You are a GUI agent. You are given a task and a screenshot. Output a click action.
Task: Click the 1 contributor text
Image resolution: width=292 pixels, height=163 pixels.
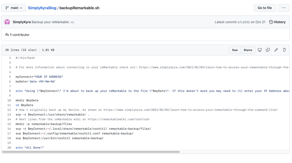tap(19, 35)
